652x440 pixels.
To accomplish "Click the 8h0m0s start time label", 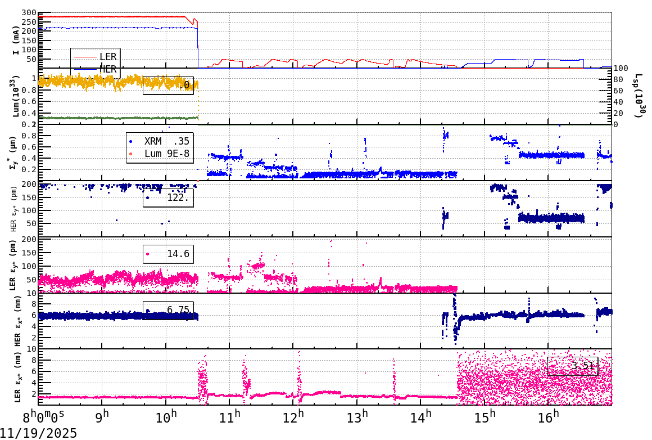I will pos(43,417).
